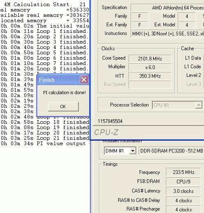204x213 pixels.
Task: Click the number 1157845504 in CPU-Z
Action: (110, 121)
